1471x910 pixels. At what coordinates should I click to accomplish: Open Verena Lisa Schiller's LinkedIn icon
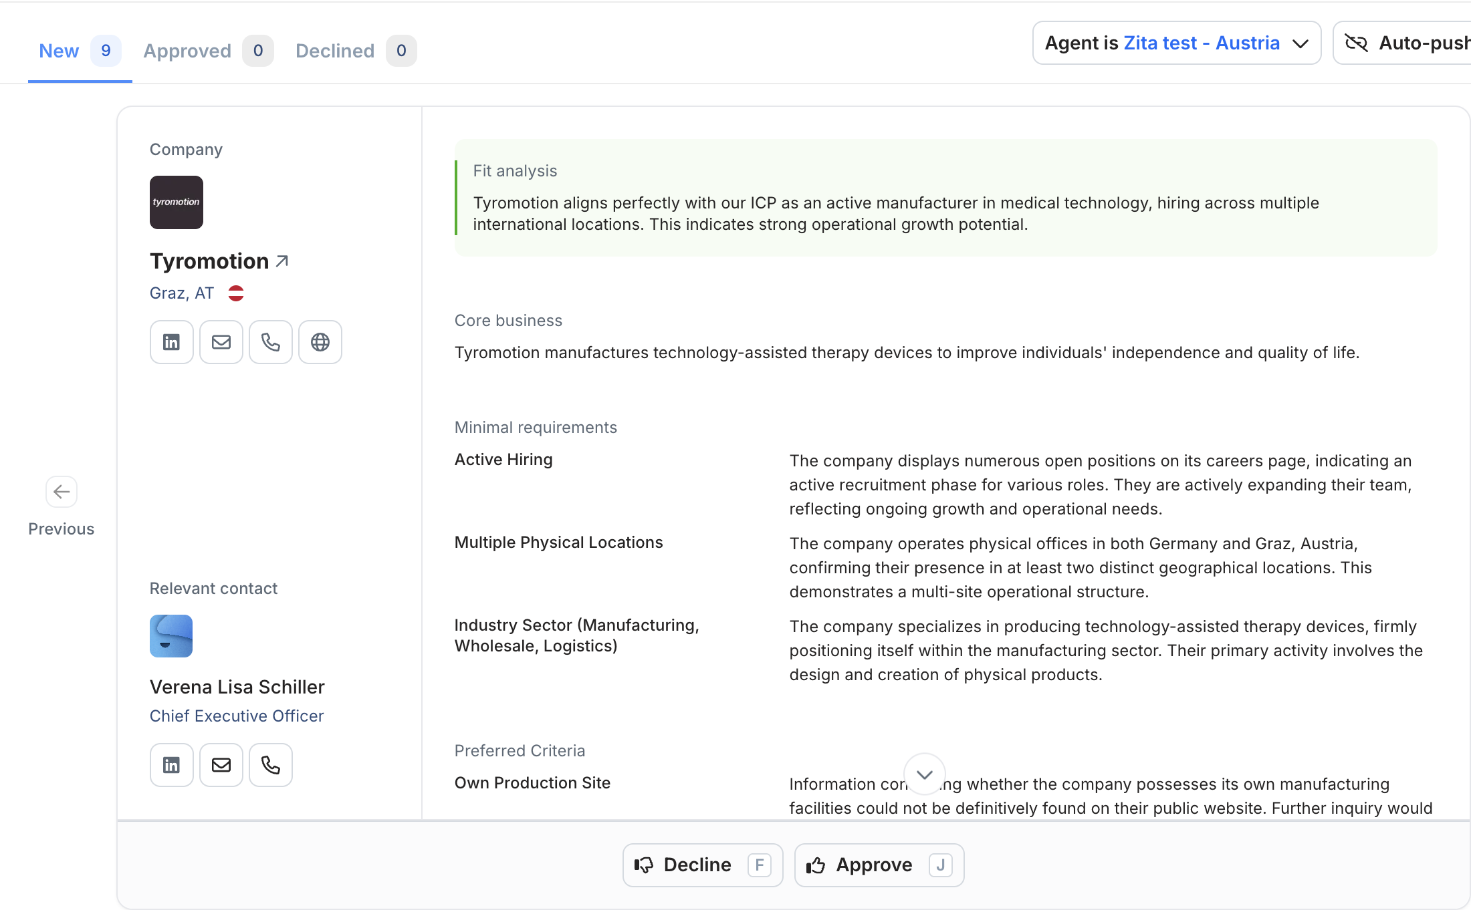tap(171, 765)
